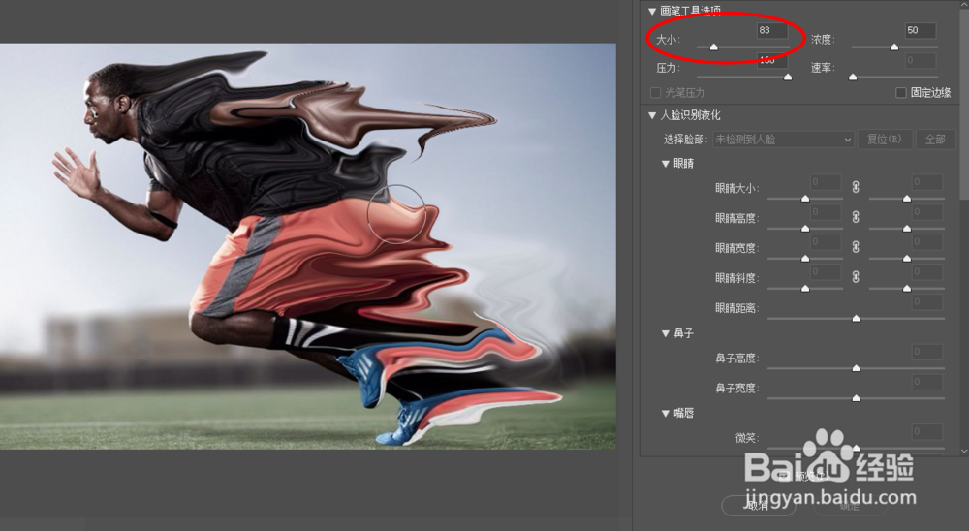Click the right 眼睛宽度 slider handle
The width and height of the screenshot is (969, 531).
coord(907,259)
